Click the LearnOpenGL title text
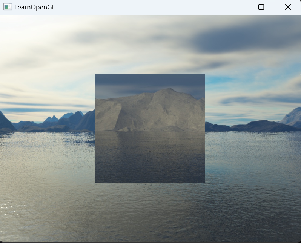The width and height of the screenshot is (301, 243). pyautogui.click(x=35, y=7)
